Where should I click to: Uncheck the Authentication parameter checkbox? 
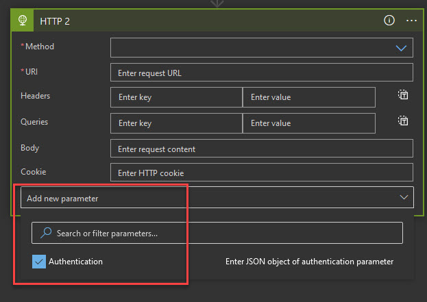pos(39,262)
